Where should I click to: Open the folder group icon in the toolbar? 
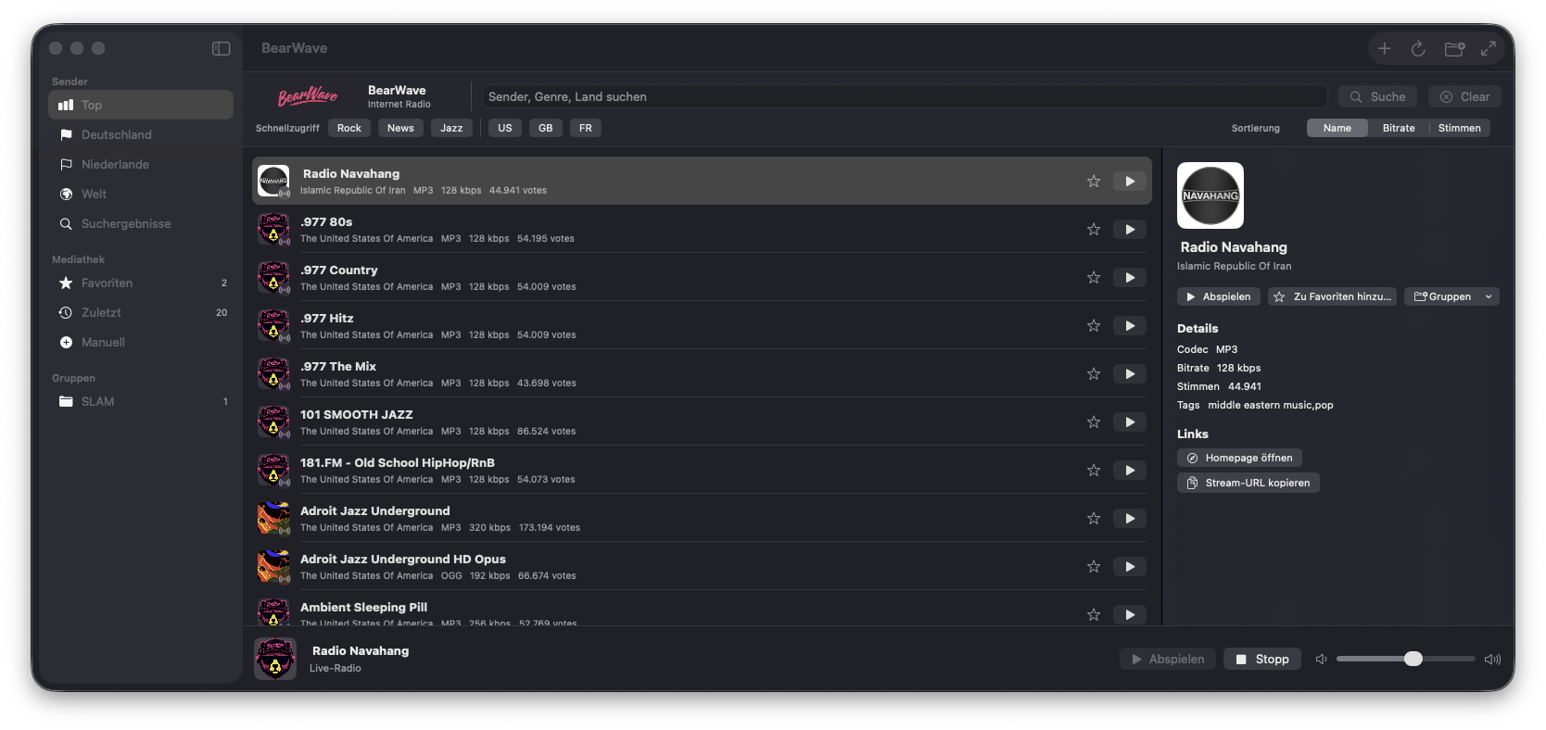coord(1454,48)
